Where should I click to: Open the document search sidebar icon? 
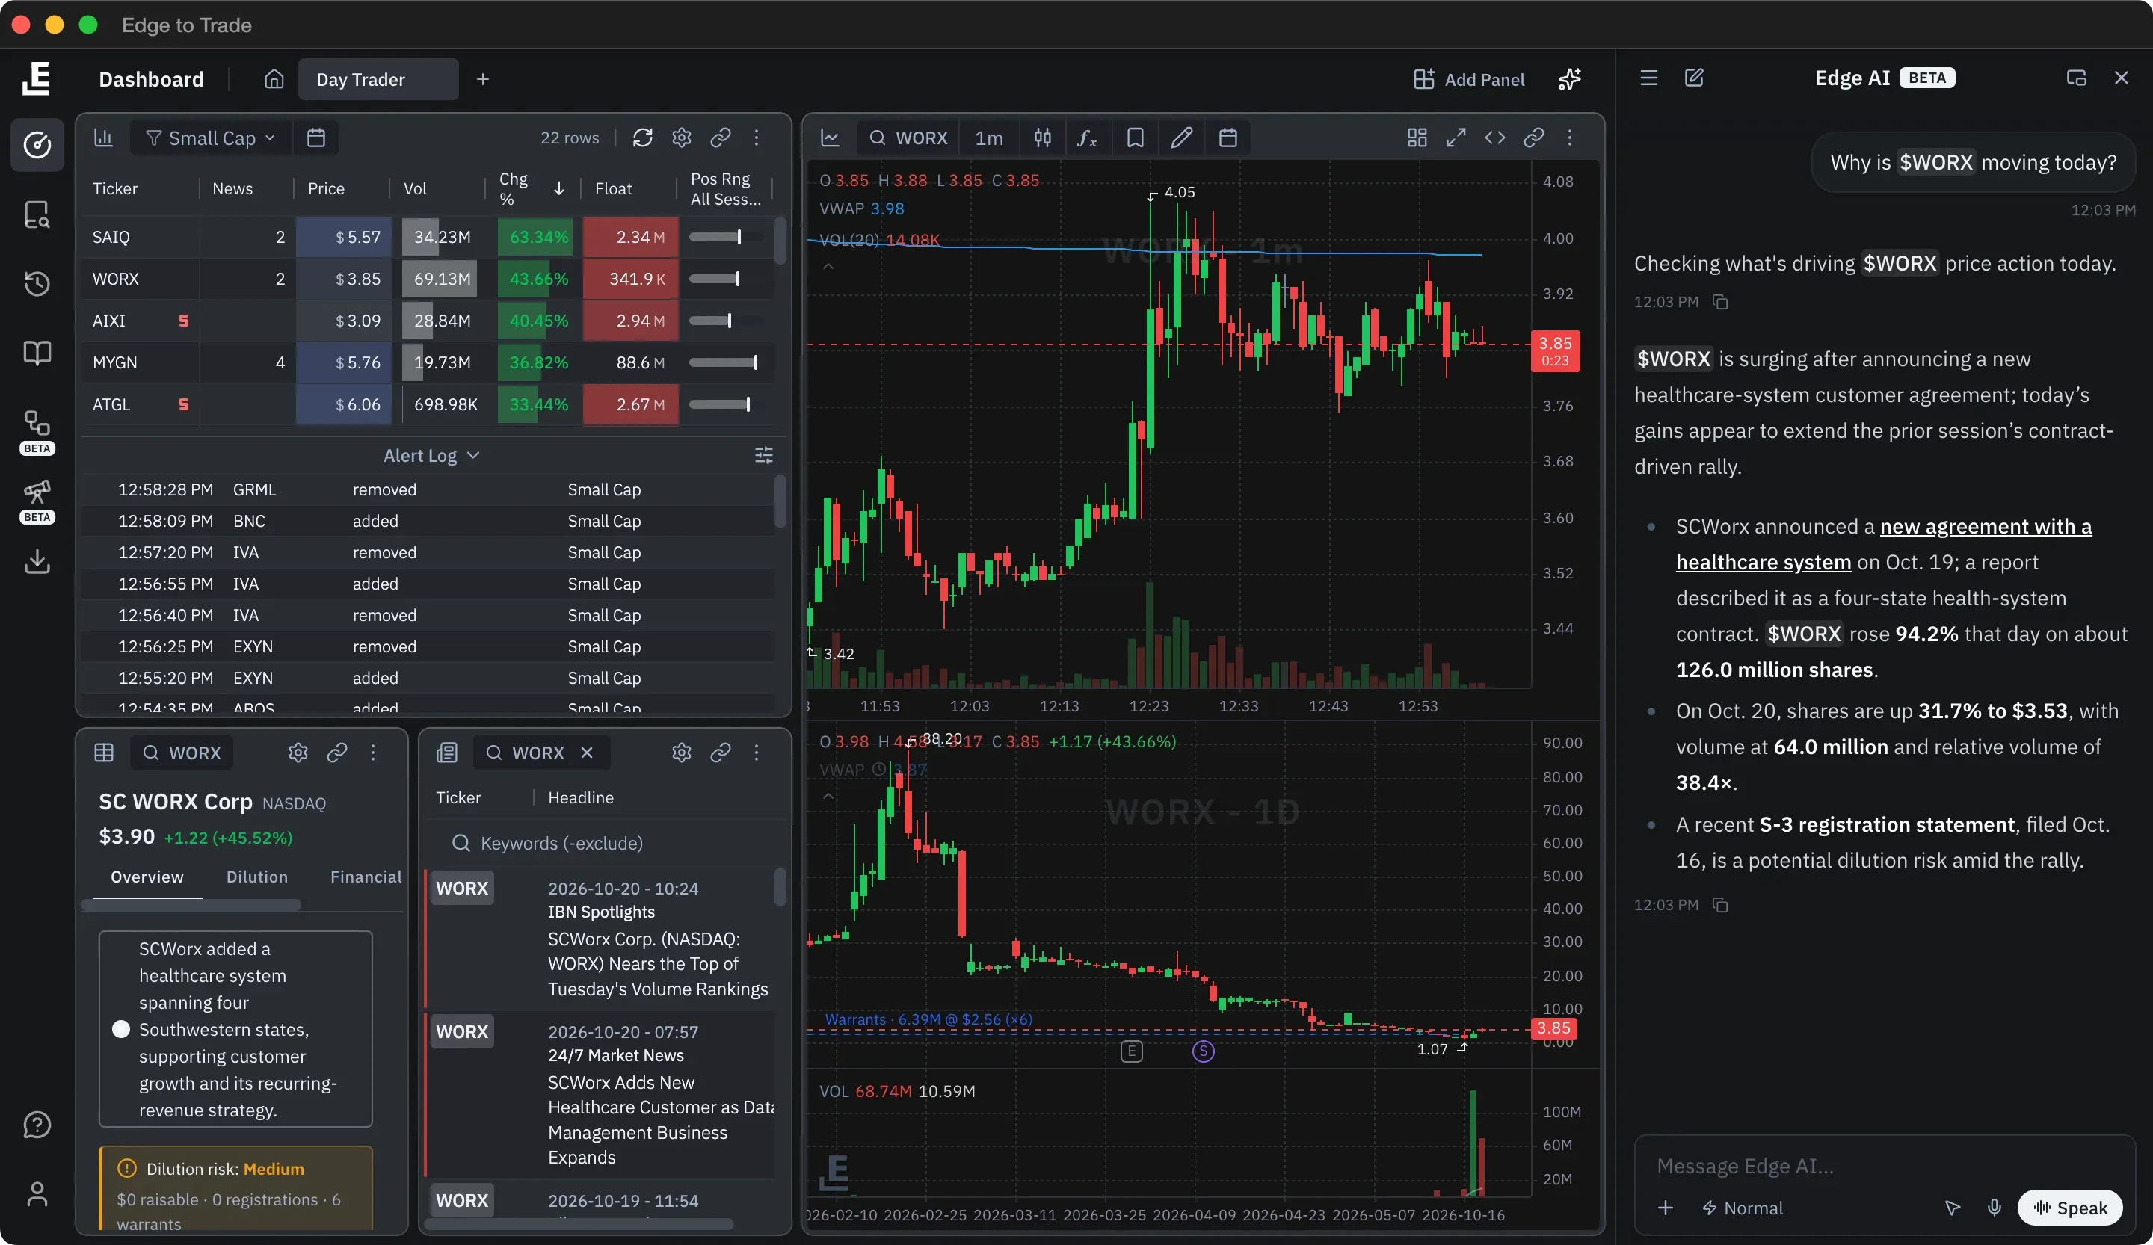[37, 214]
